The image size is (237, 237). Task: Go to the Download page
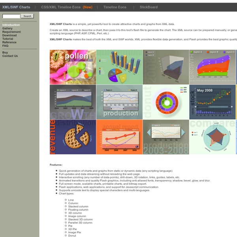pyautogui.click(x=9, y=35)
